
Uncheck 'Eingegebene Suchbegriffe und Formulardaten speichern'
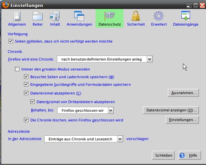[26, 84]
